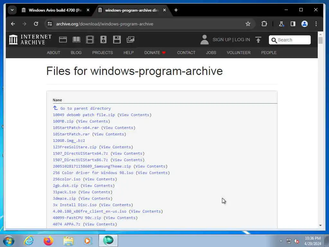The height and width of the screenshot is (247, 329).
Task: Open 123FreeSolitare.zip file link
Action: pyautogui.click(x=75, y=147)
